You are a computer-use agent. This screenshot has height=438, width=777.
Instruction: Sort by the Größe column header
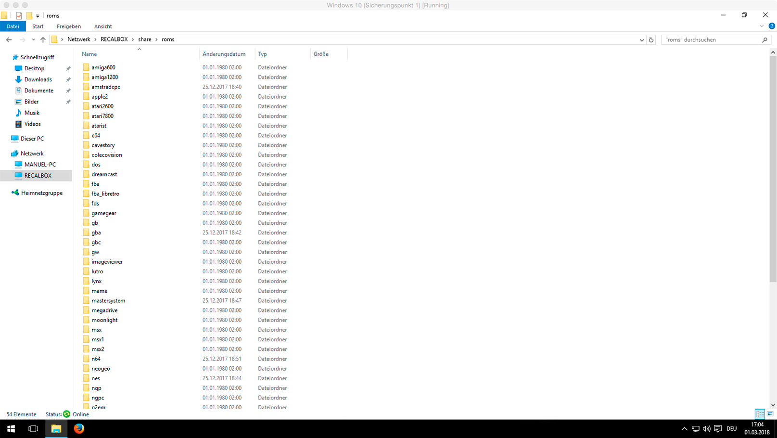pyautogui.click(x=321, y=54)
